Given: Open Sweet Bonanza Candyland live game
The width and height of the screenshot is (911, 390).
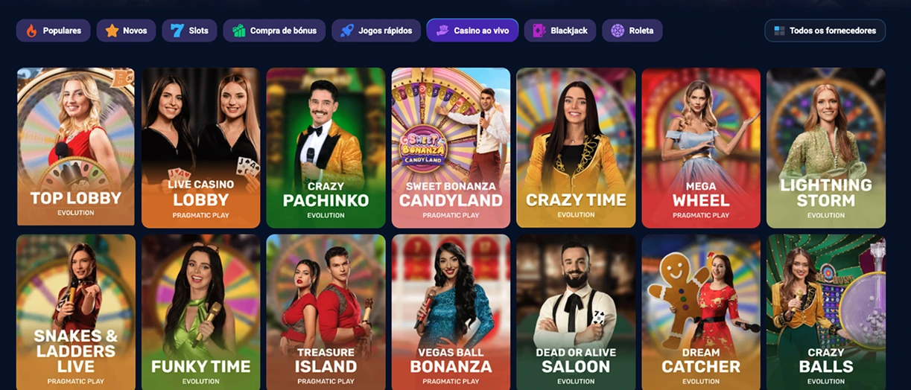Looking at the screenshot, I should [451, 147].
